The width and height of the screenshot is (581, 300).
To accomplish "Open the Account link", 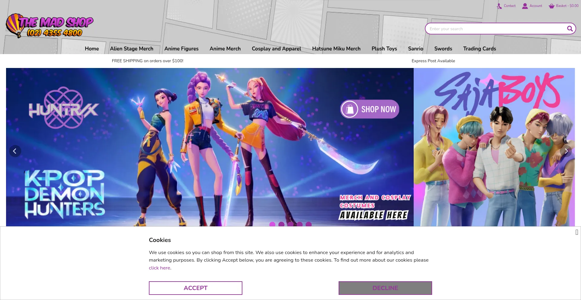I will click(536, 6).
